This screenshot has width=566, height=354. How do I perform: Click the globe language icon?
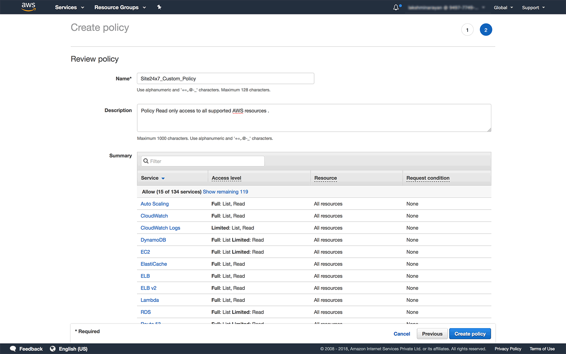pyautogui.click(x=53, y=349)
